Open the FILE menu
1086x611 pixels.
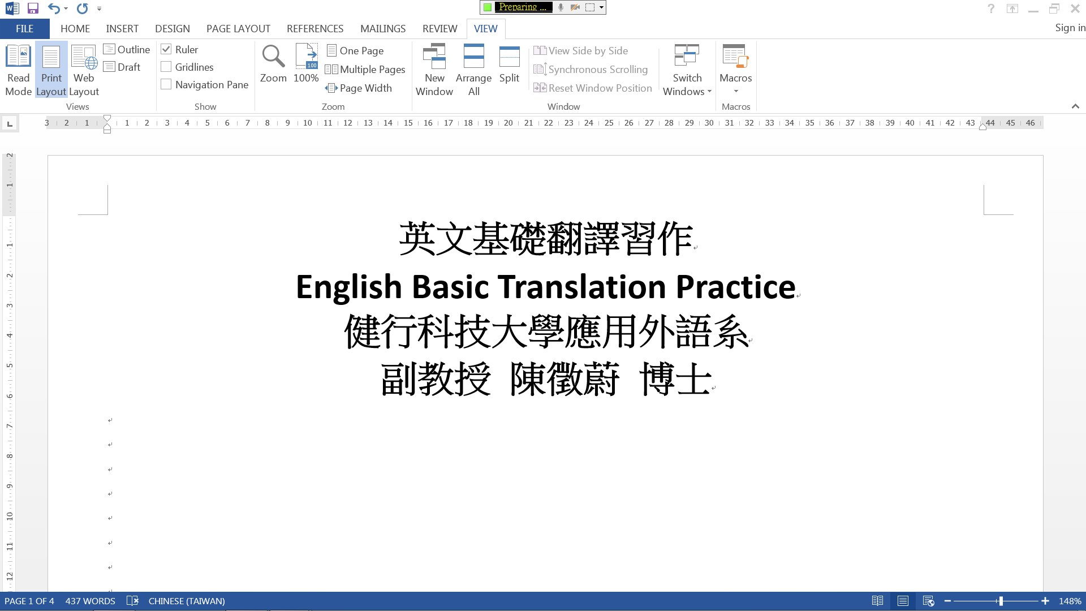click(x=24, y=28)
